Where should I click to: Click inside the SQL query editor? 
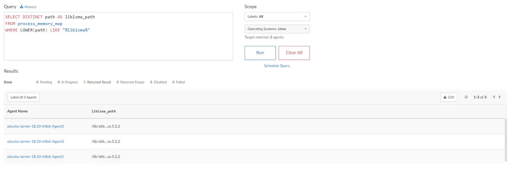coord(118,42)
